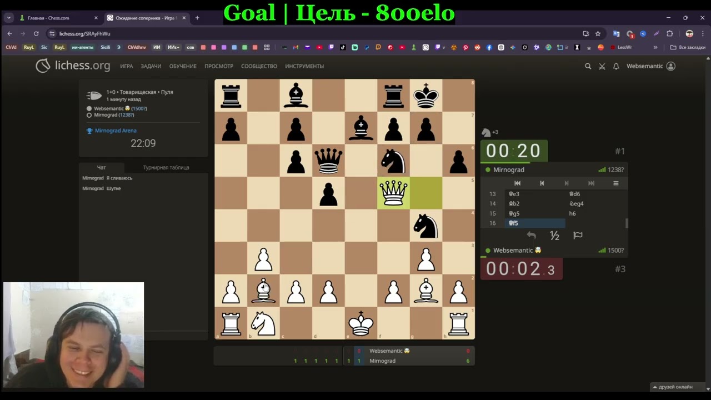The image size is (711, 400).
Task: Open the Chrome profile avatar
Action: tap(689, 33)
